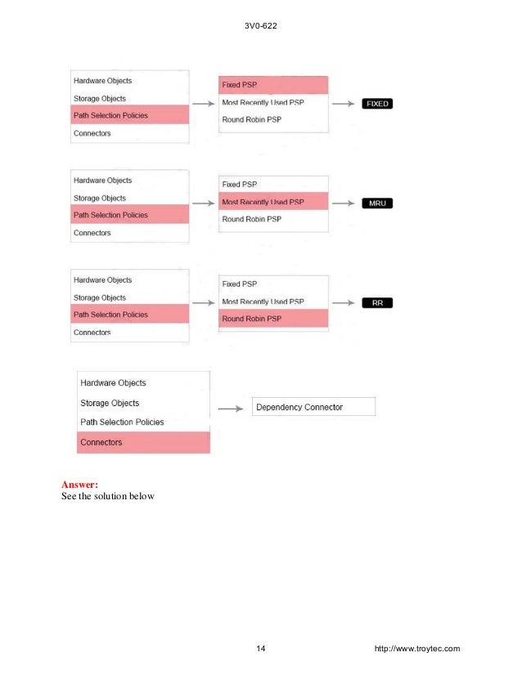This screenshot has width=522, height=675.
Task: Click arrow pointing to MRU badge
Action: [343, 203]
